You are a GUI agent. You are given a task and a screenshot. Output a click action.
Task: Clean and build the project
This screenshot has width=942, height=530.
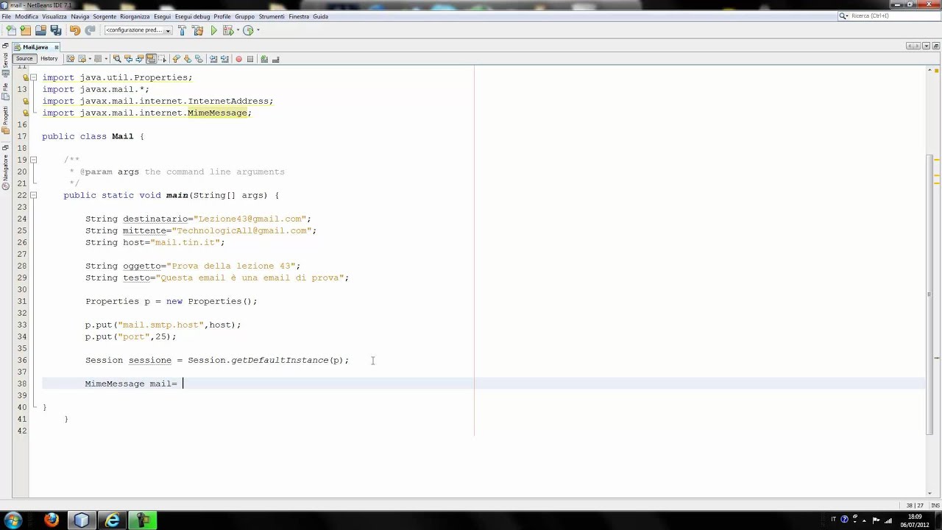coord(197,30)
